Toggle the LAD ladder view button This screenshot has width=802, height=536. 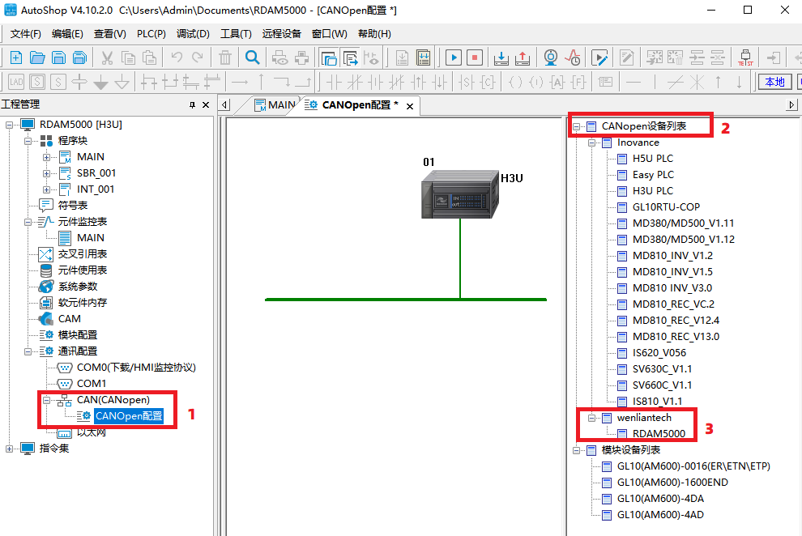[x=16, y=82]
